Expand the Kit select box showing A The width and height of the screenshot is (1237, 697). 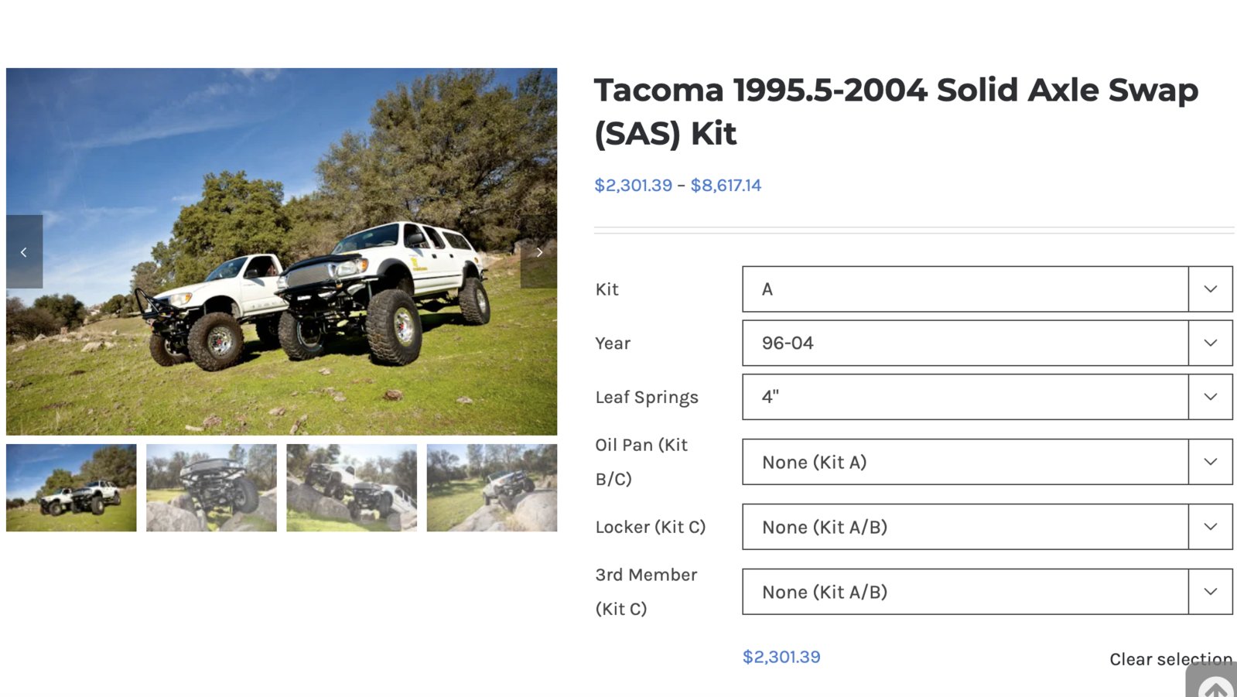point(987,289)
